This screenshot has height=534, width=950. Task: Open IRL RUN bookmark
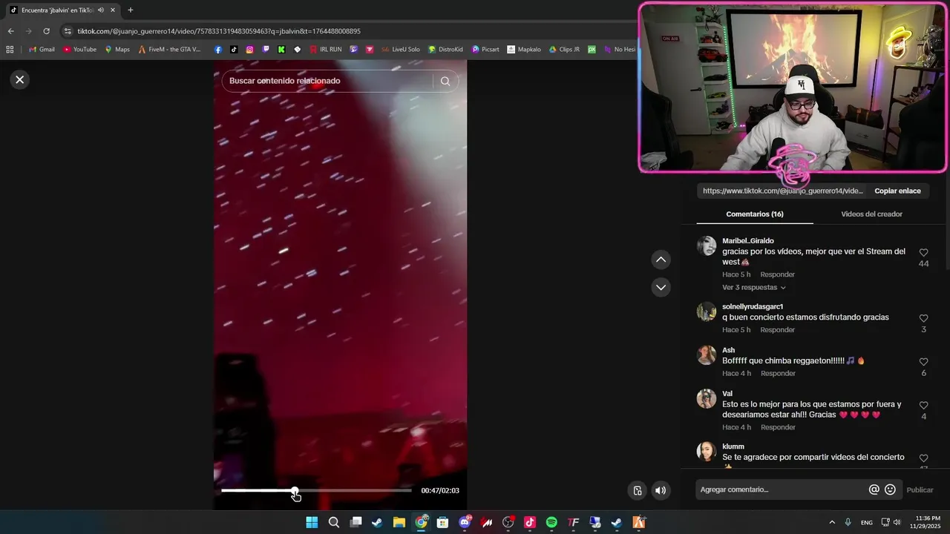(x=326, y=50)
